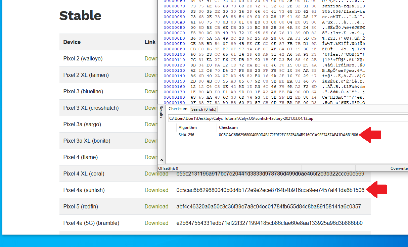Select the computed SHA-256 checksum value

288,135
